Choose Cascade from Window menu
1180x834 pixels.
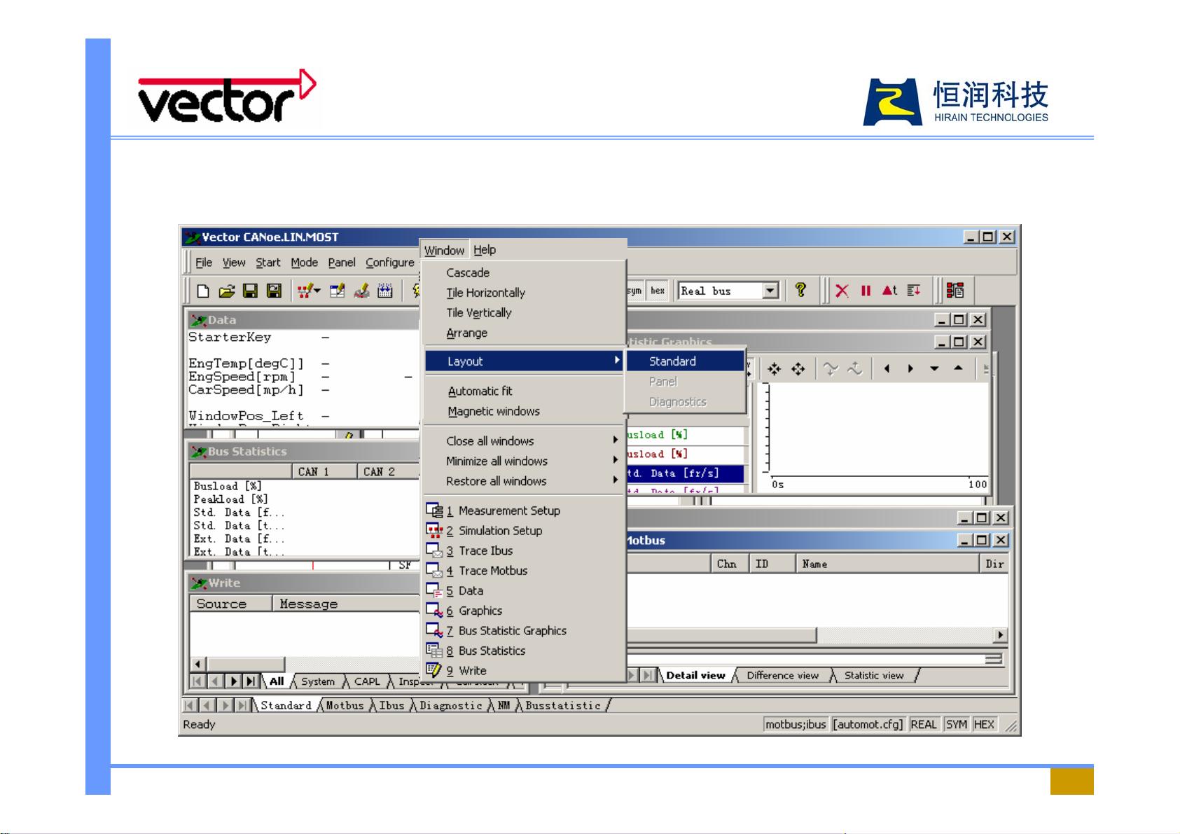(524, 272)
